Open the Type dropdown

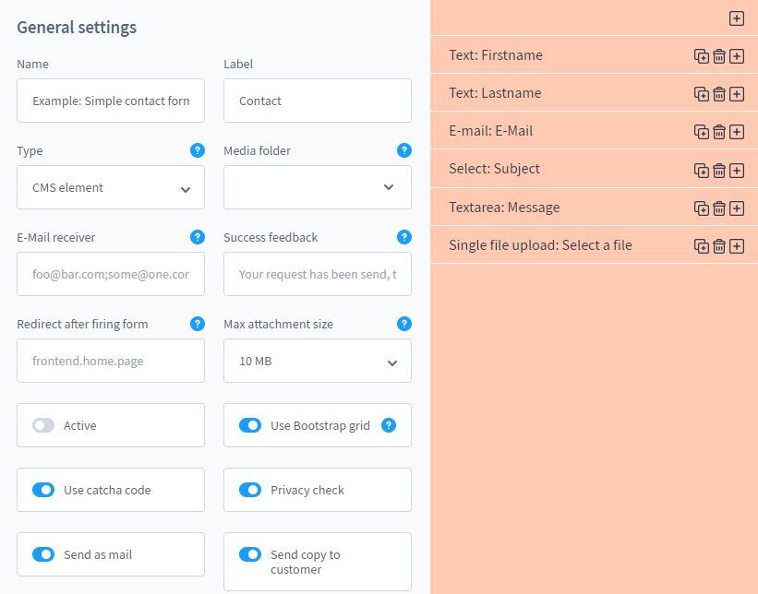[111, 188]
